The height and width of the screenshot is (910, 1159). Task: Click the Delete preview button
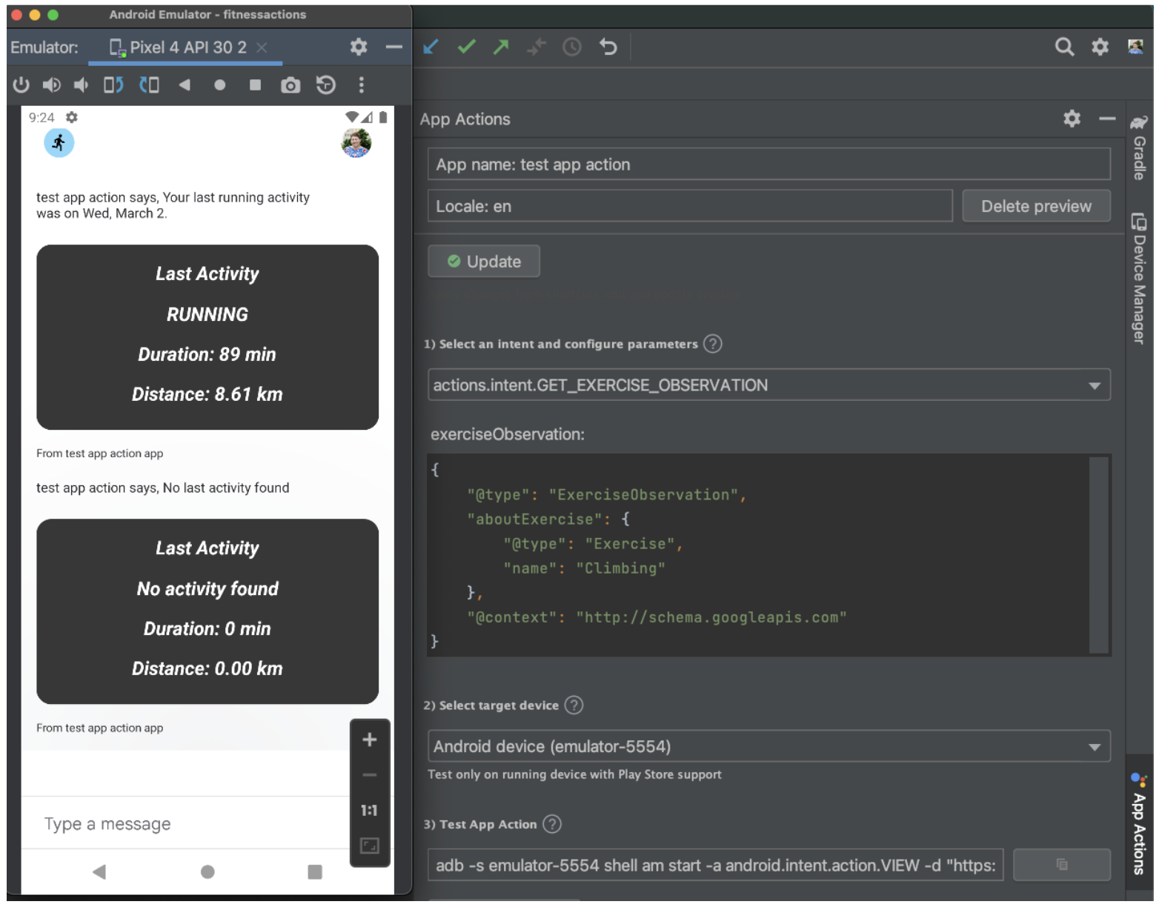tap(1035, 206)
